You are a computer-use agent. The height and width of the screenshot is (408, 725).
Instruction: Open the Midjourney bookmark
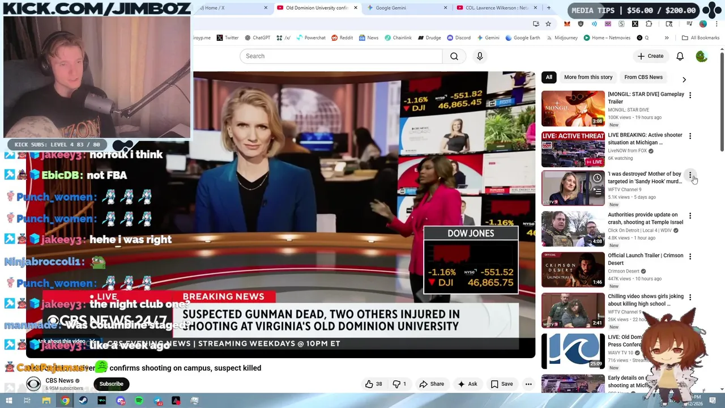coord(561,38)
